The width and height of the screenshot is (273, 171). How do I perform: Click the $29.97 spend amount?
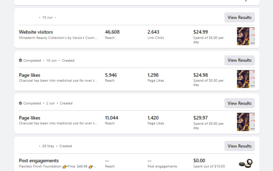(200, 118)
